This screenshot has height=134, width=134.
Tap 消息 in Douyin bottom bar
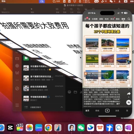117,111
